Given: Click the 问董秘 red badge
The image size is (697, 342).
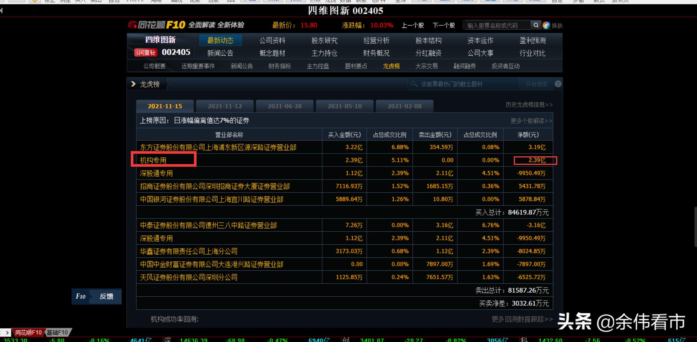Looking at the screenshot, I should (x=146, y=53).
